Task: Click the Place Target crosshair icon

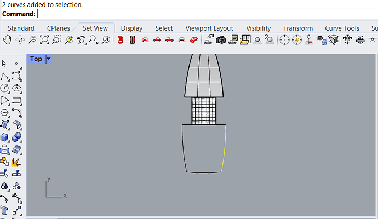Action: pos(284,40)
